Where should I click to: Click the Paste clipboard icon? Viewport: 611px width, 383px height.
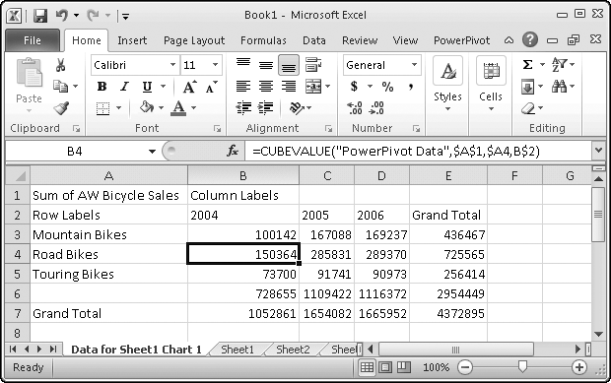30,73
